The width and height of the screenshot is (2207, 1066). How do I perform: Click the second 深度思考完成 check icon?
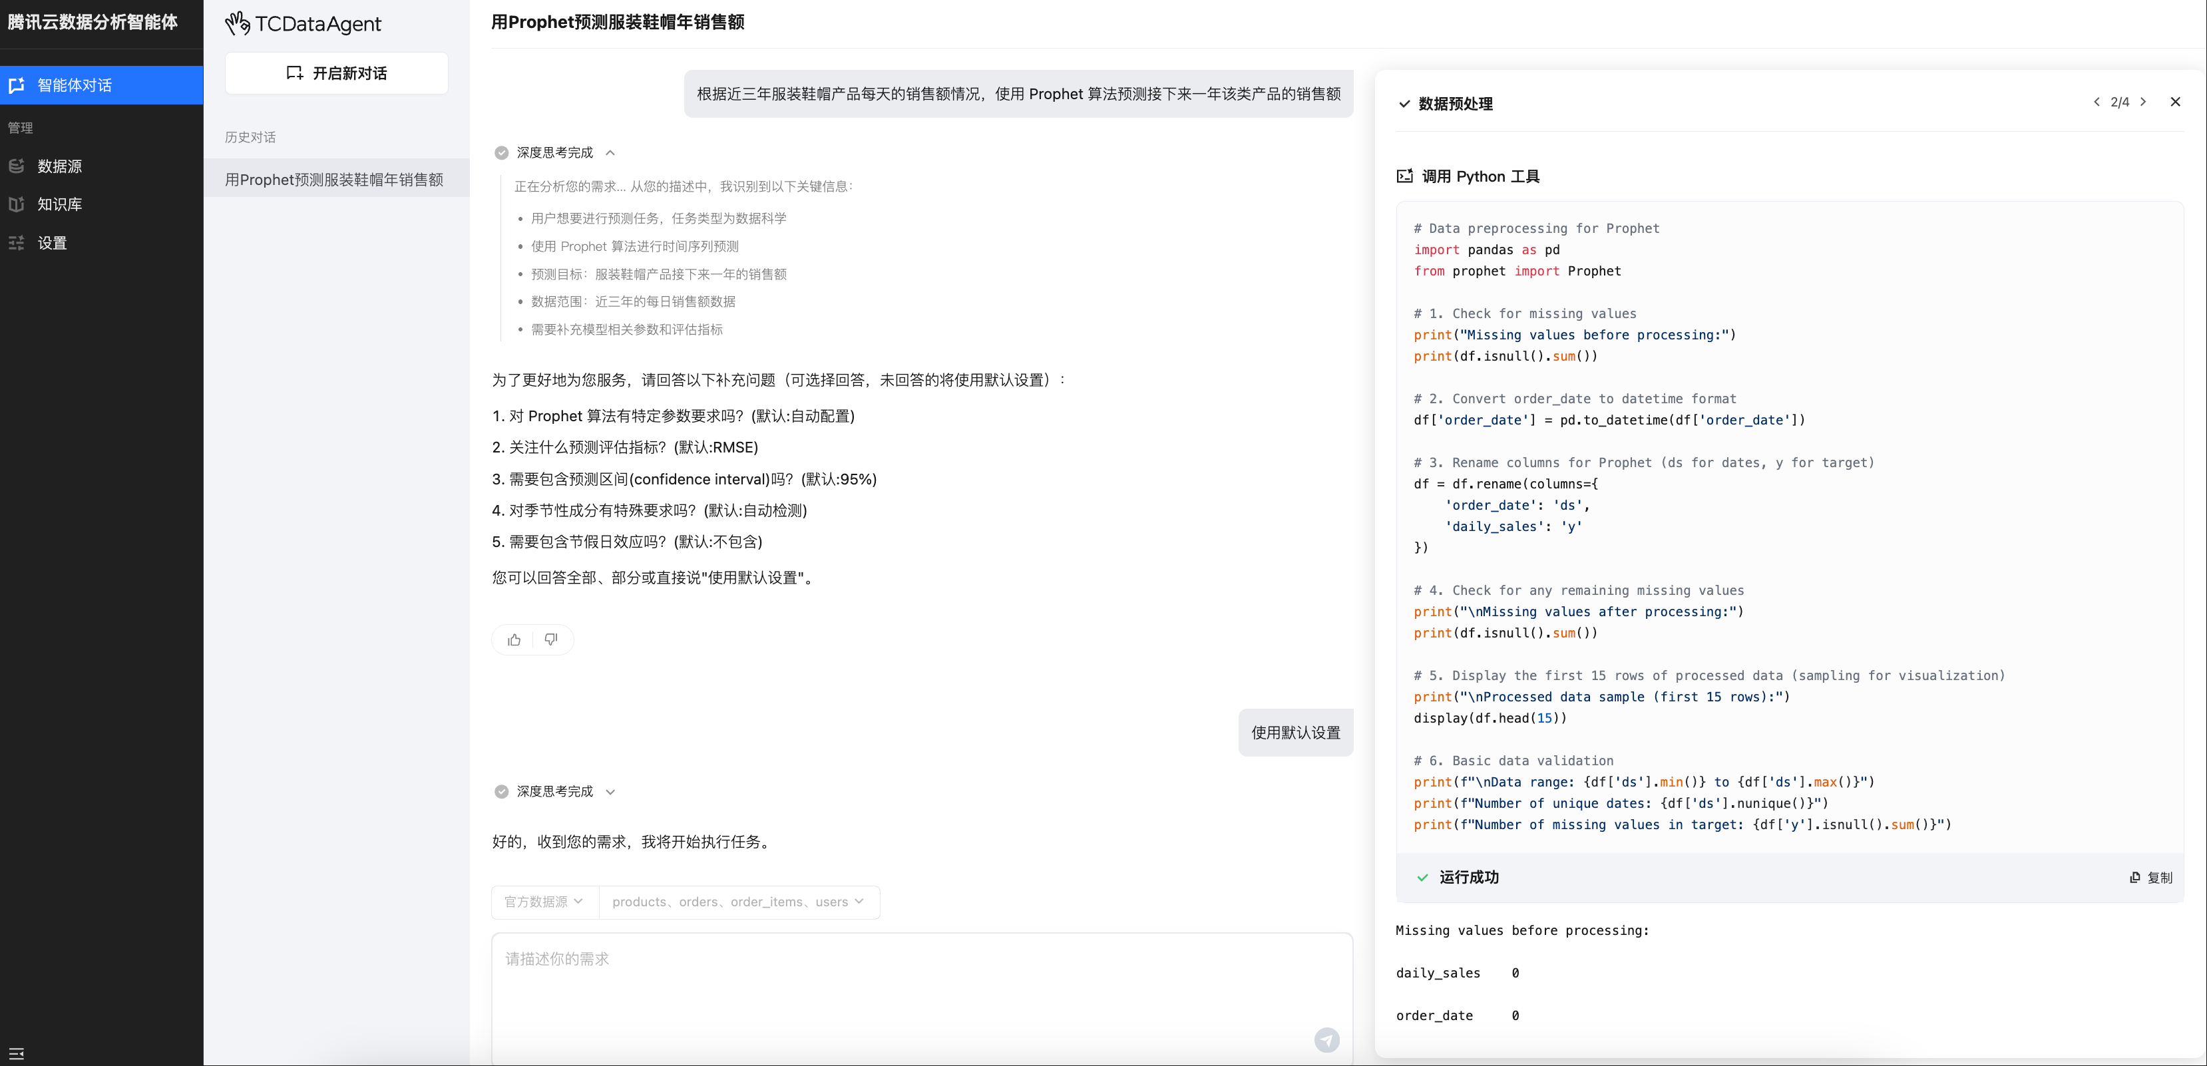click(x=501, y=792)
